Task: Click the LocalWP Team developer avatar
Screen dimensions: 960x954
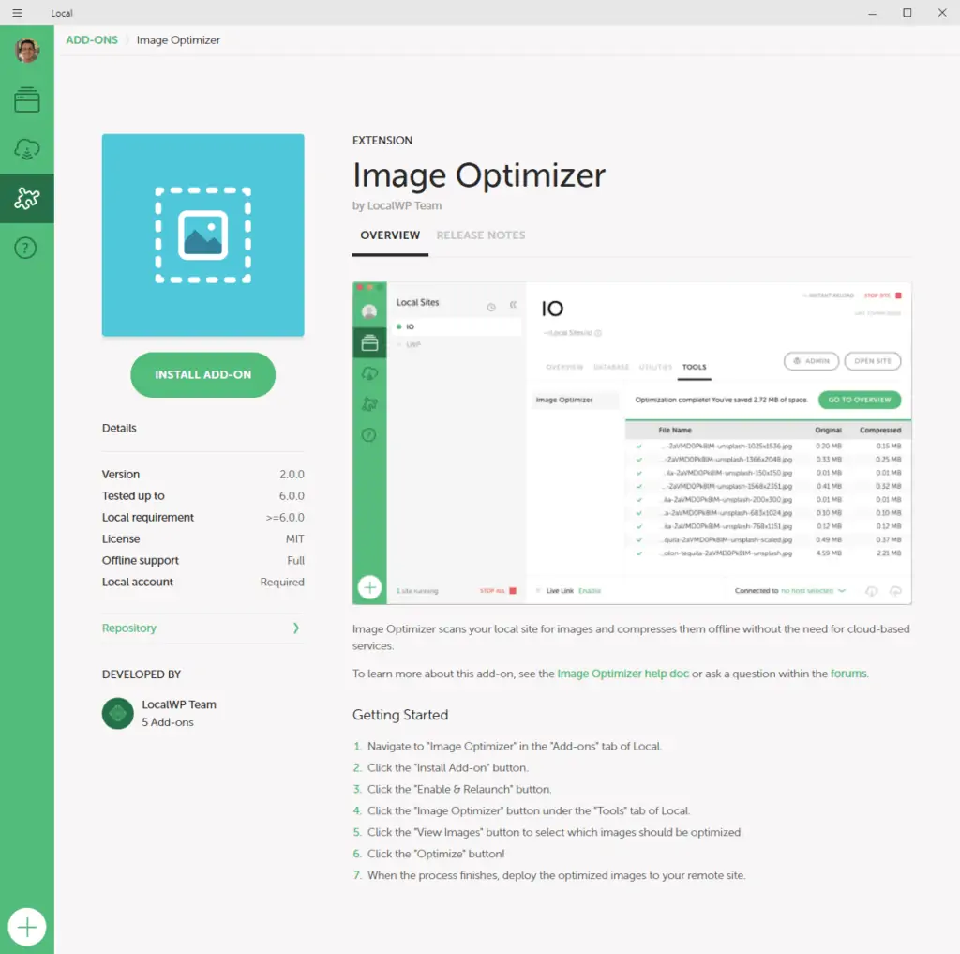Action: click(x=117, y=713)
